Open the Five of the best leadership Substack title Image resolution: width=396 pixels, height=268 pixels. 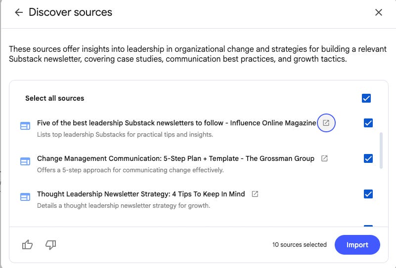[x=176, y=123]
